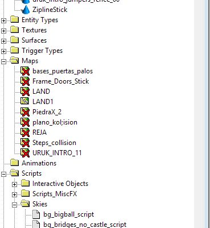Expand the Textures node
This screenshot has height=228, width=210.
[3, 31]
